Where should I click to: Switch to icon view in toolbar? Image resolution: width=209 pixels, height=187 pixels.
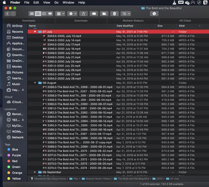coord(32,14)
